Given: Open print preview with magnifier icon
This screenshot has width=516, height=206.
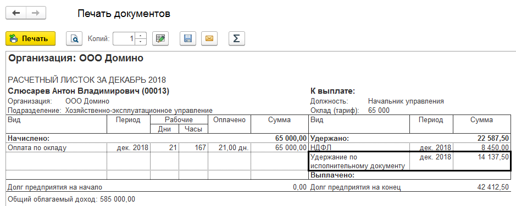Looking at the screenshot, I should click(x=74, y=39).
